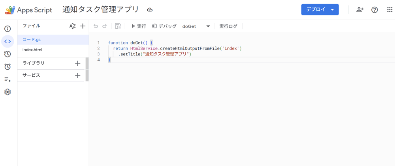395x166 pixels.
Task: Sort files alphabetically with AZ icon
Action: click(72, 26)
